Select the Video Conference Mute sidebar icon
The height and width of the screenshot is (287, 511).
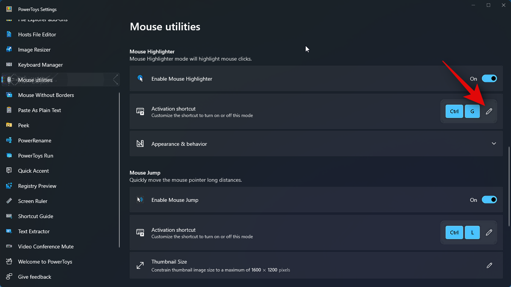tap(9, 246)
